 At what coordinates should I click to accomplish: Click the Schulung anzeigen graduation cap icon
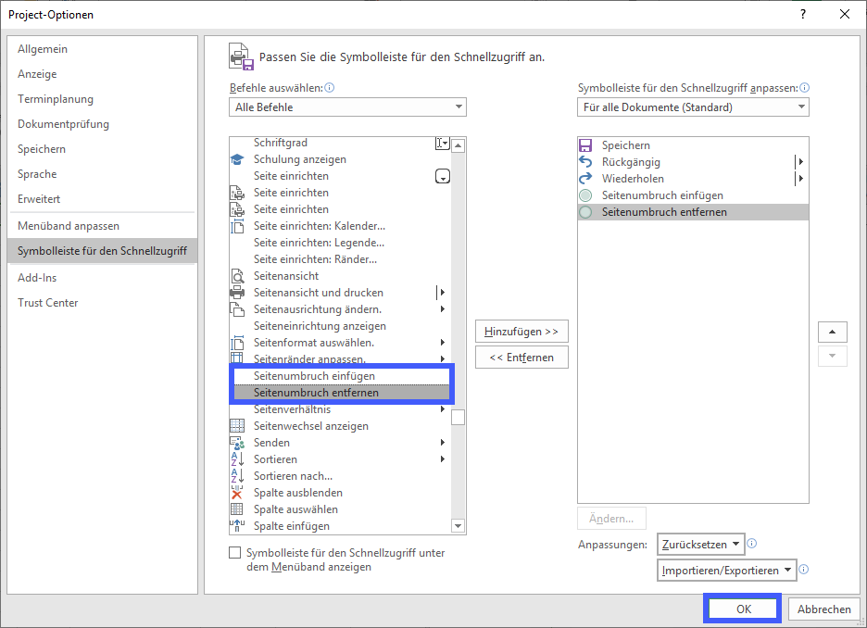pos(236,159)
